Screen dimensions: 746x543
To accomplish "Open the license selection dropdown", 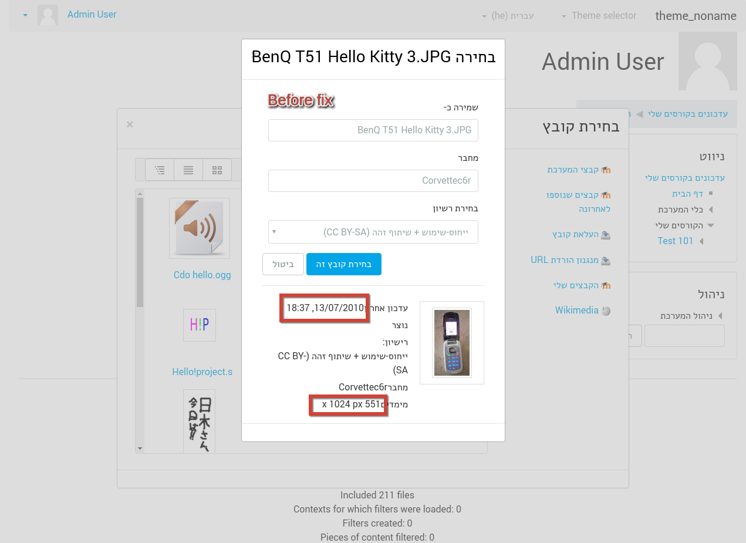I will point(373,232).
